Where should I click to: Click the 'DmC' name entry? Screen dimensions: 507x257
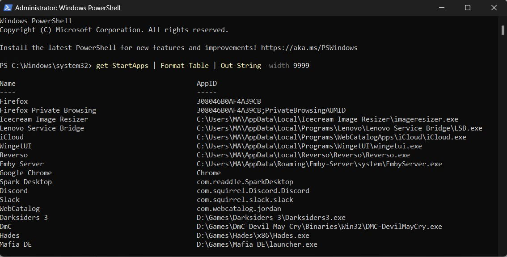[6, 227]
